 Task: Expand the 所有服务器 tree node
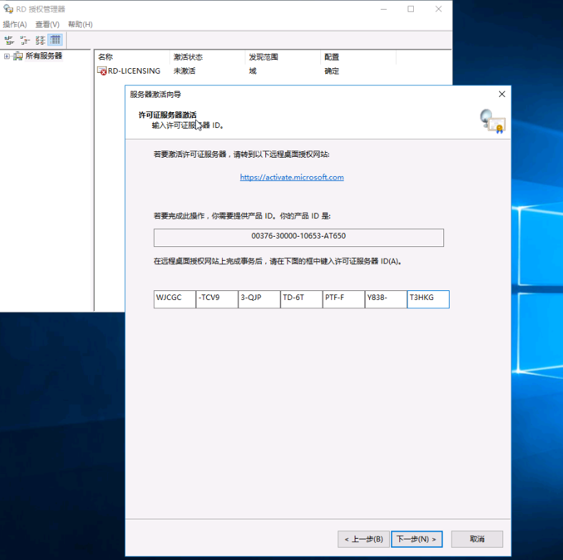point(7,56)
